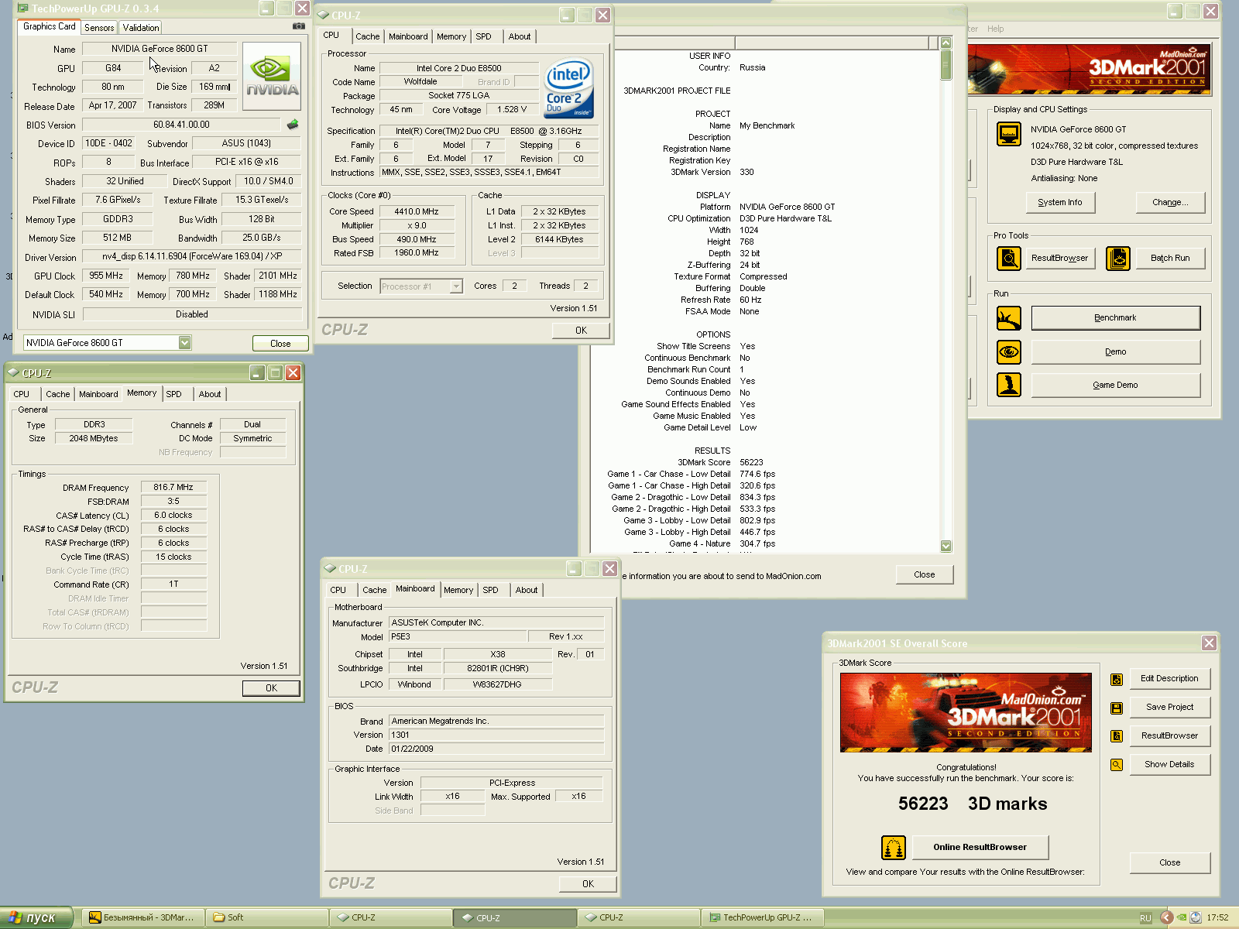Click the Demo eye icon

coord(1008,352)
